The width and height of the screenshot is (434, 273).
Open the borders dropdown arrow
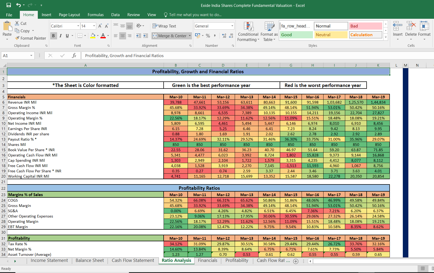point(85,36)
